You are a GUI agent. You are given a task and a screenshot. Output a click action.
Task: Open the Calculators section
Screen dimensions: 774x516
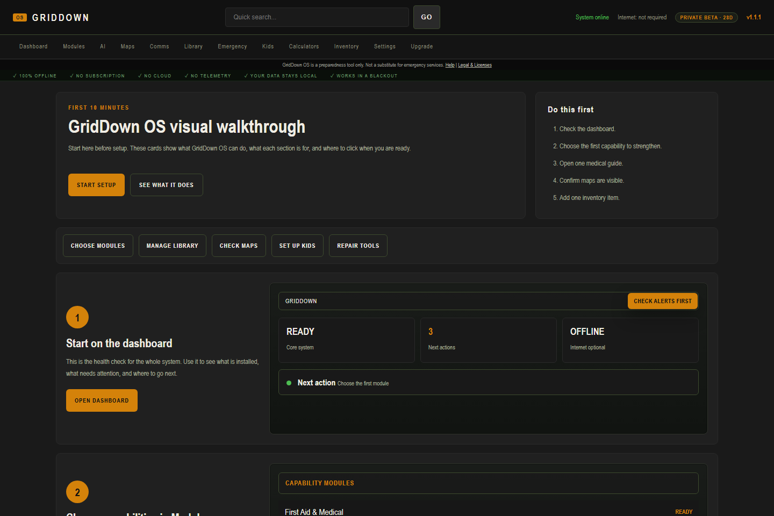point(304,46)
